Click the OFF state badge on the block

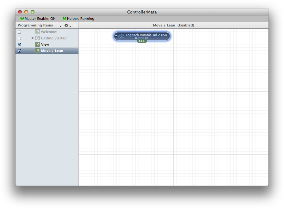(x=142, y=41)
